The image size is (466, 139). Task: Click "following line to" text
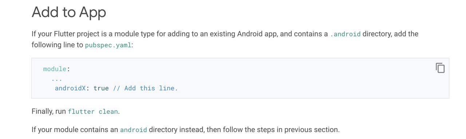coord(57,45)
